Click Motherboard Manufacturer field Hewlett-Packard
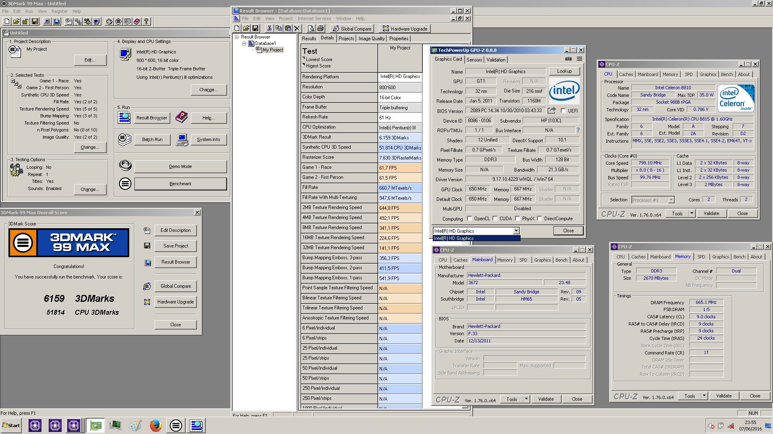773x434 pixels. [x=526, y=275]
